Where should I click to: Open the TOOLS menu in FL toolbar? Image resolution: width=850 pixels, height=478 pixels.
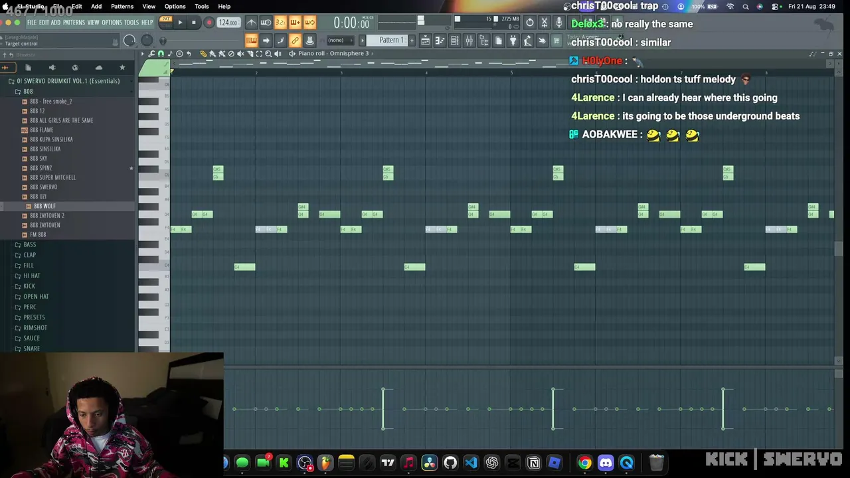[x=131, y=23]
